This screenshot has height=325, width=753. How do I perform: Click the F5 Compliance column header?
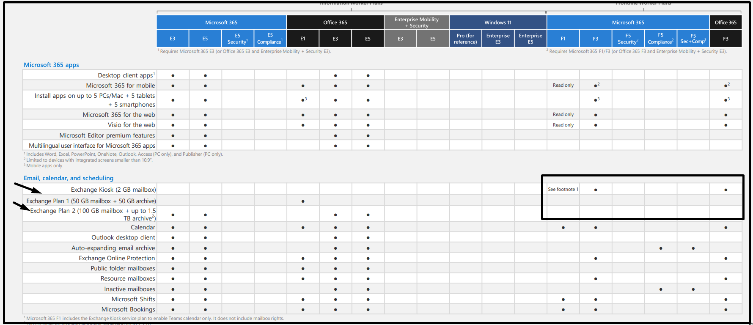(x=661, y=39)
